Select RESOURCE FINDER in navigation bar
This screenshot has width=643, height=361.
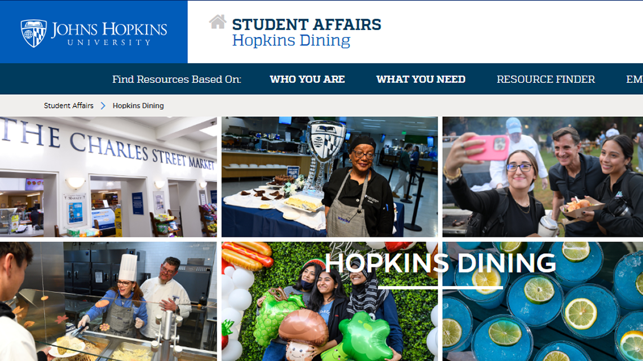coord(546,79)
